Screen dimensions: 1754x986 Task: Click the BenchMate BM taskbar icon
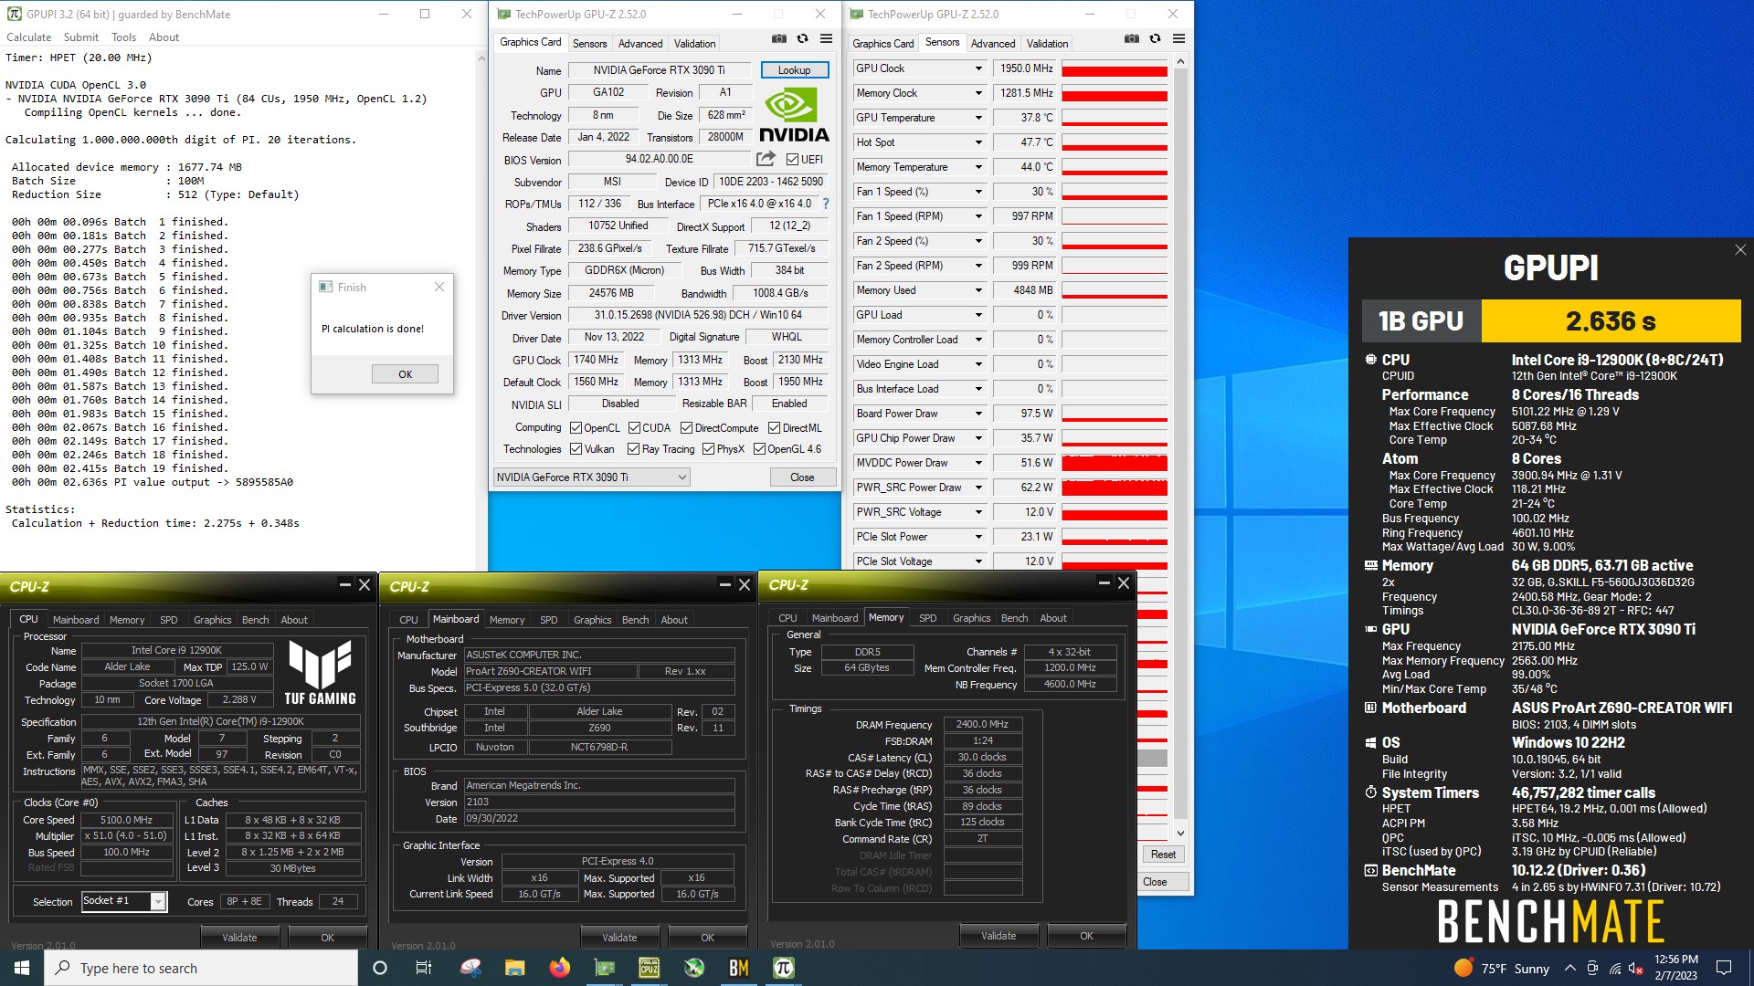[x=739, y=968]
